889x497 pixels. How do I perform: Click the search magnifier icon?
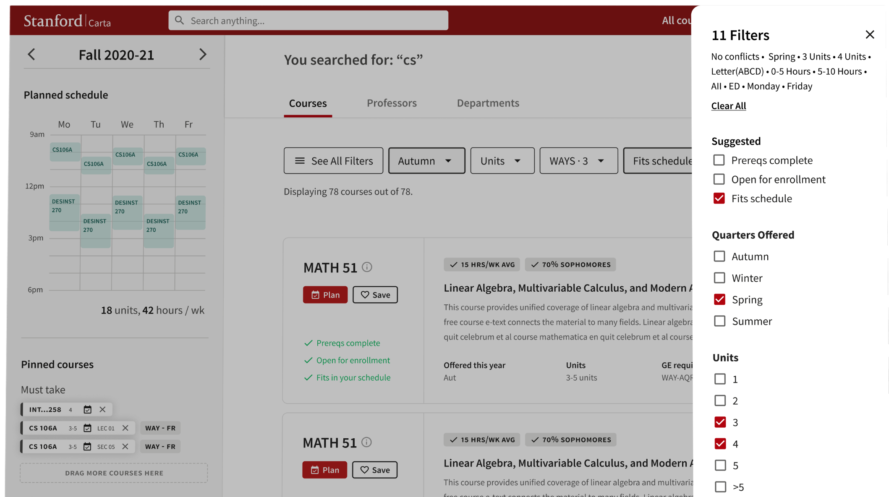[180, 21]
